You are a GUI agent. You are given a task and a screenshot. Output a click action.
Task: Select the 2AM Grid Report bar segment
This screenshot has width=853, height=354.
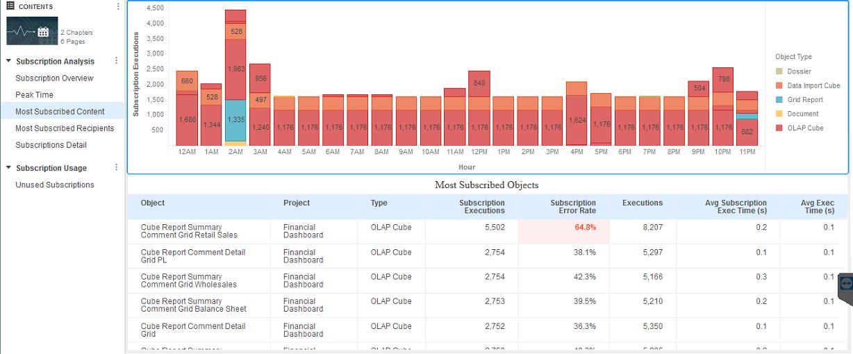pyautogui.click(x=235, y=120)
